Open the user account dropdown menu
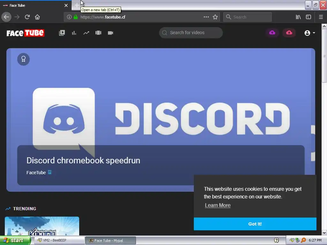This screenshot has height=245, width=327. [309, 33]
